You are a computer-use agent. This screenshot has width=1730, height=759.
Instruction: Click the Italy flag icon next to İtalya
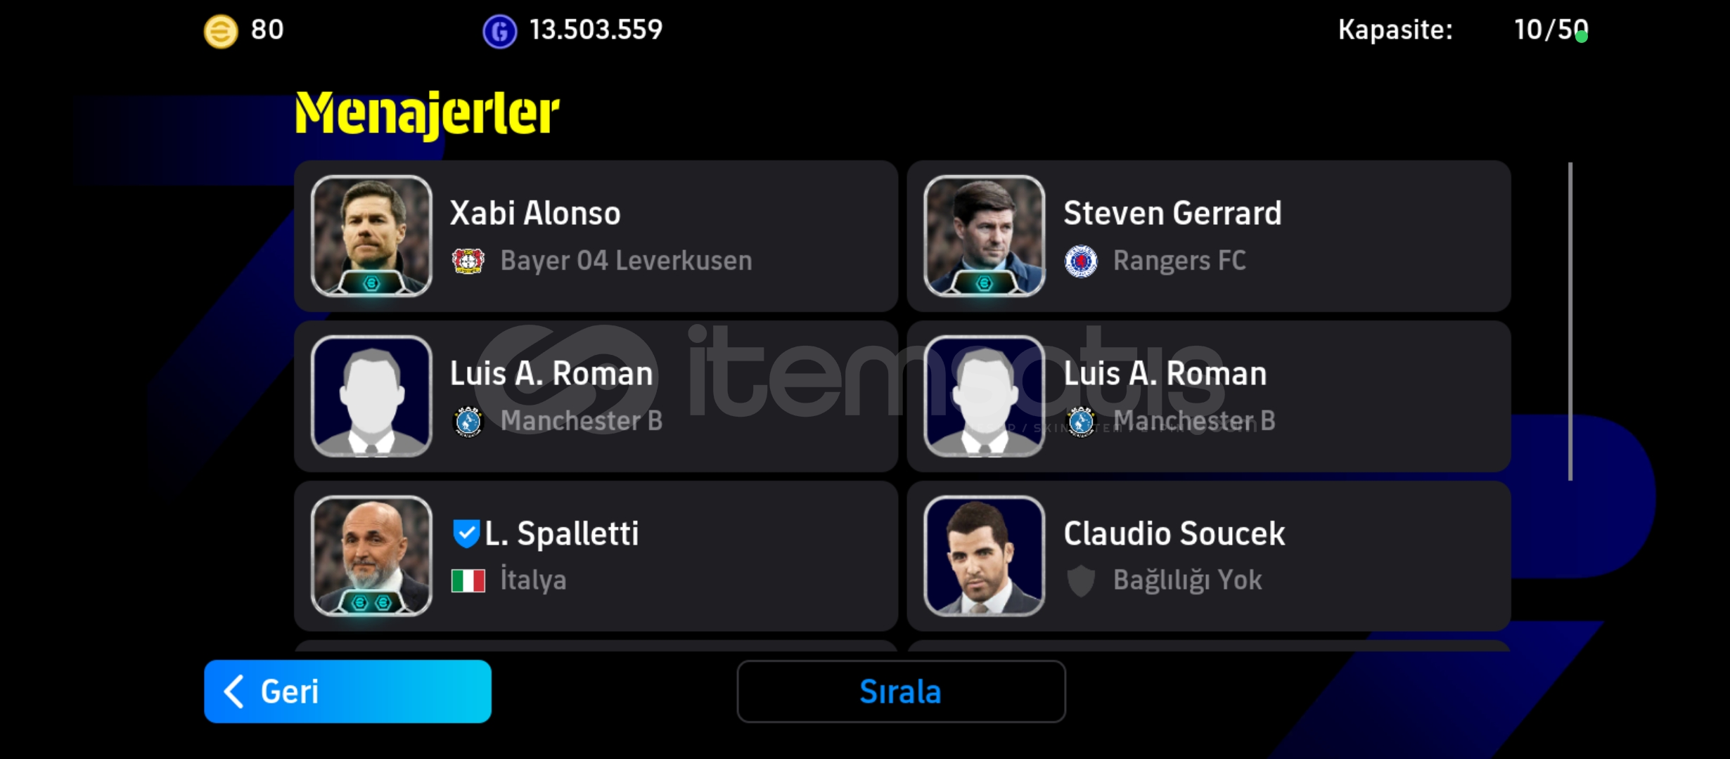pyautogui.click(x=468, y=580)
